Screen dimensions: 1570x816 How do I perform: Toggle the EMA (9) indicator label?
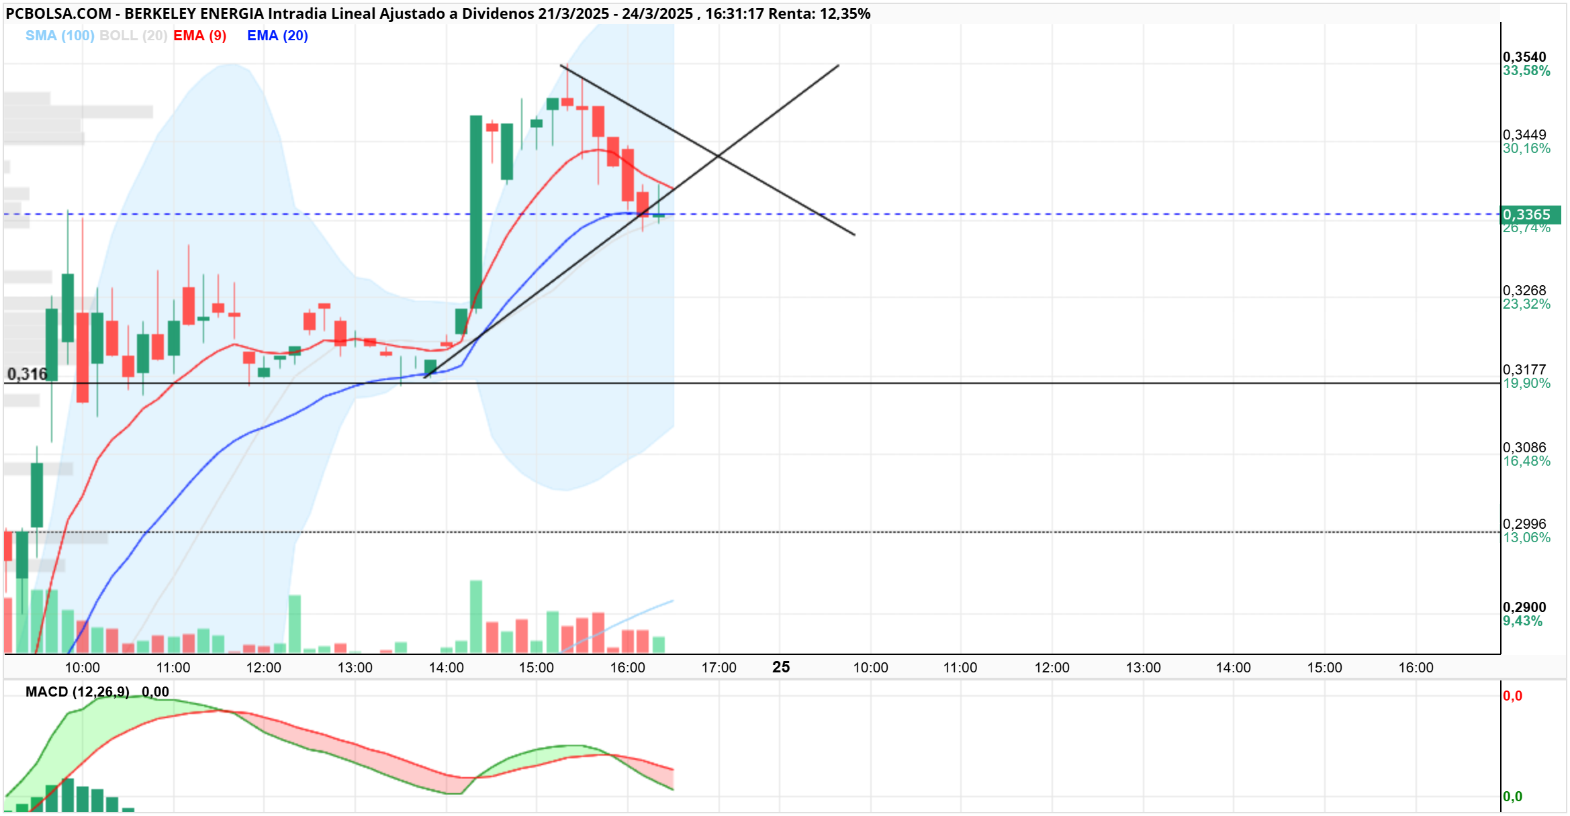[199, 36]
